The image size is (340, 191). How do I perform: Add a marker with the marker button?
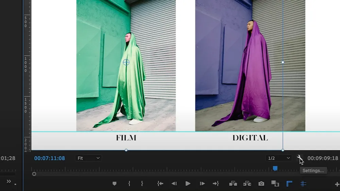[114, 184]
